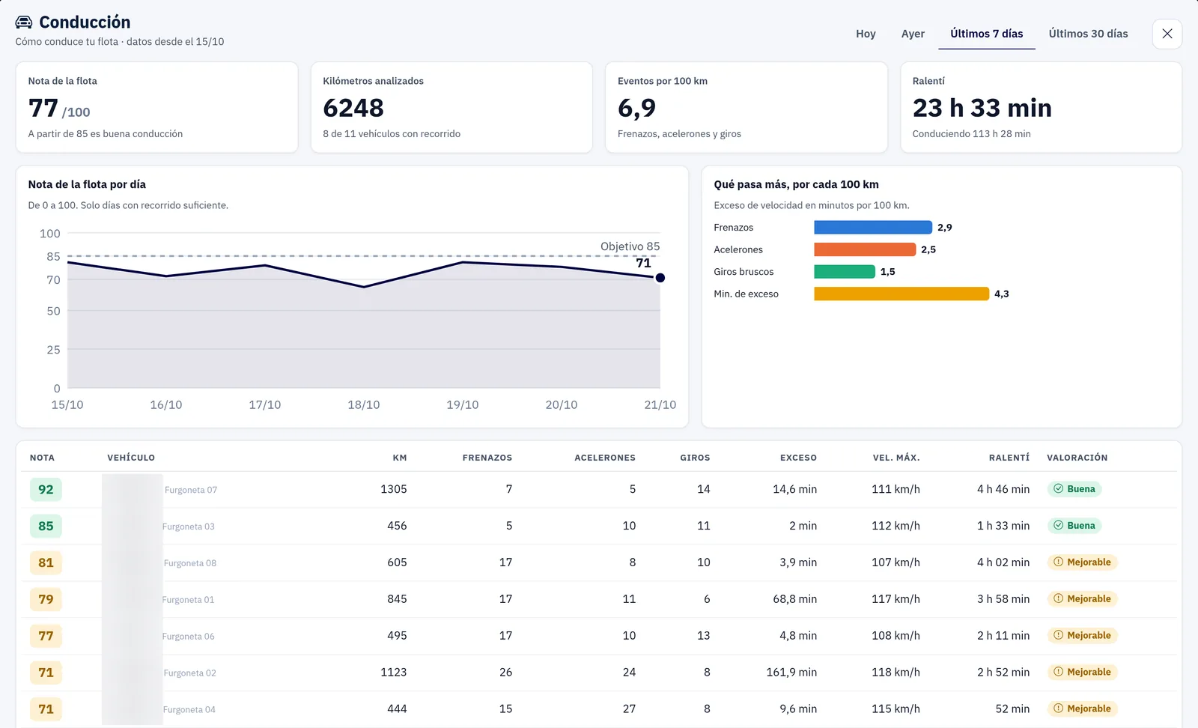This screenshot has height=728, width=1198.
Task: Open the Furgoneta 04 row
Action: click(x=599, y=709)
